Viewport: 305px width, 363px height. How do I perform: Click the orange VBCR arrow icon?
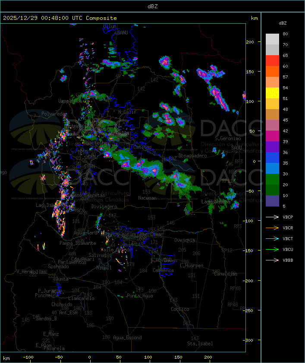pos(272,228)
